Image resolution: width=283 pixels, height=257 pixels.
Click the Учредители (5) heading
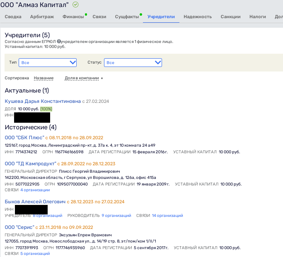click(x=27, y=35)
